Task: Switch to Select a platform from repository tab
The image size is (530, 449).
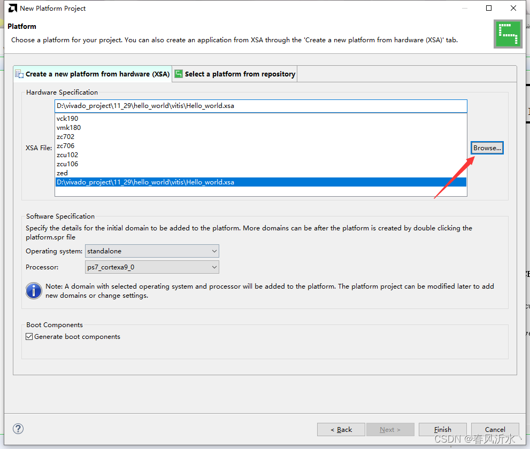Action: 235,74
